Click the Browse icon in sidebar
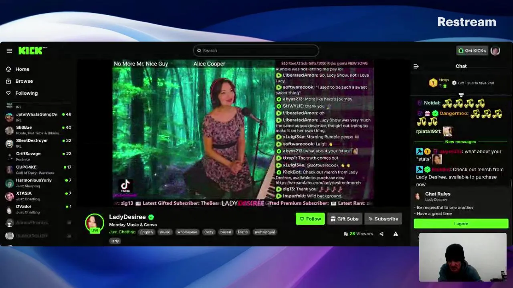The image size is (513, 288). (8, 81)
